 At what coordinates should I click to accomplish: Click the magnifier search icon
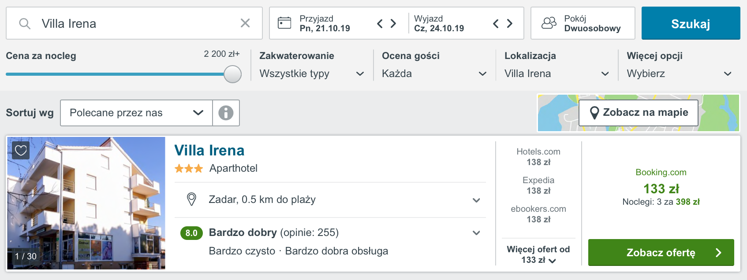25,23
